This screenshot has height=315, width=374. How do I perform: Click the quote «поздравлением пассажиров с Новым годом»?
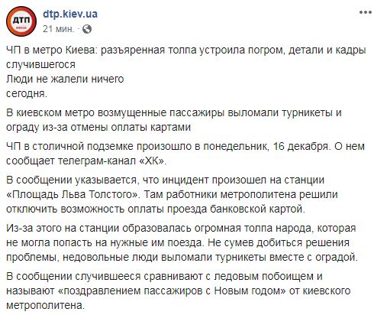click(172, 291)
